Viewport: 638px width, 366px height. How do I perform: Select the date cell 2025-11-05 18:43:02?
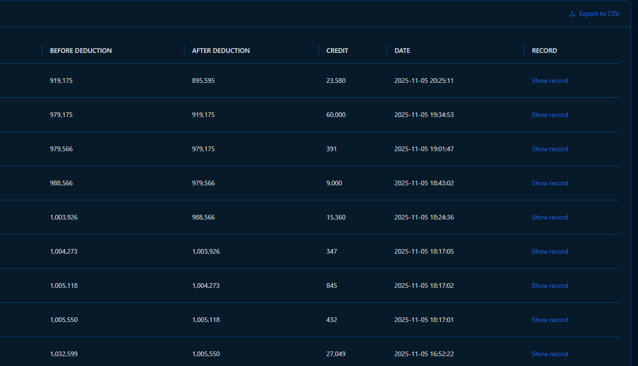pos(424,183)
